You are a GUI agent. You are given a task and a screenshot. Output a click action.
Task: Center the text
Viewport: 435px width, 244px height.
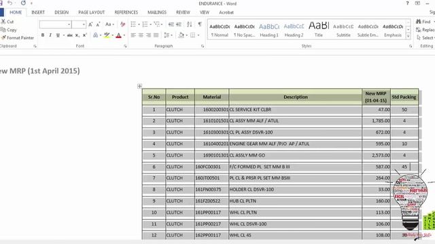tap(141, 35)
